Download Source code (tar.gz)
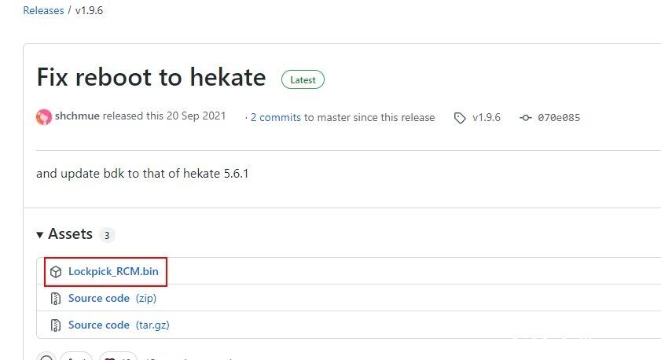 pos(99,325)
